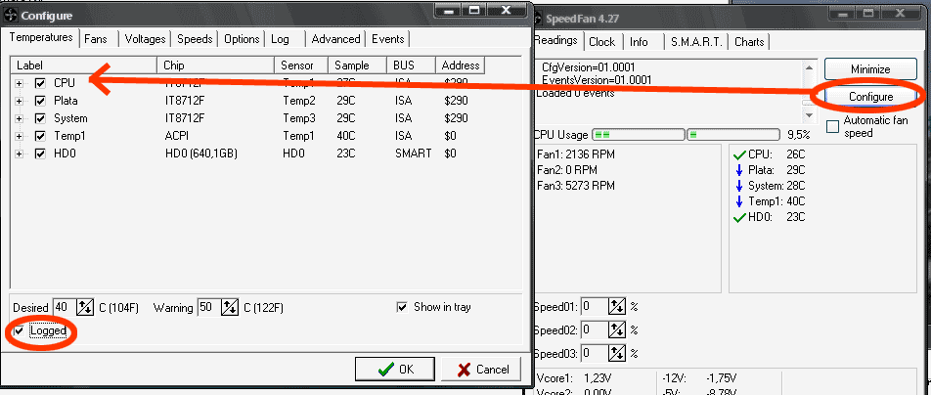This screenshot has height=395, width=931.
Task: Expand the Plata tree node
Action: click(19, 101)
